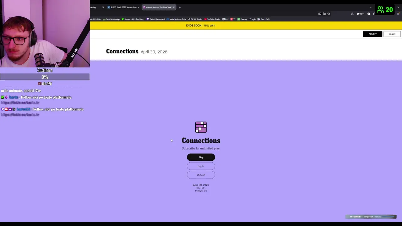Click the LOG IN header button
The image size is (402, 226).
392,34
